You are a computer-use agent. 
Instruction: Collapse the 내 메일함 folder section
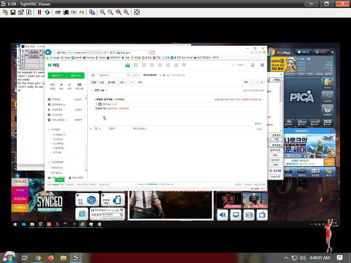[49, 129]
